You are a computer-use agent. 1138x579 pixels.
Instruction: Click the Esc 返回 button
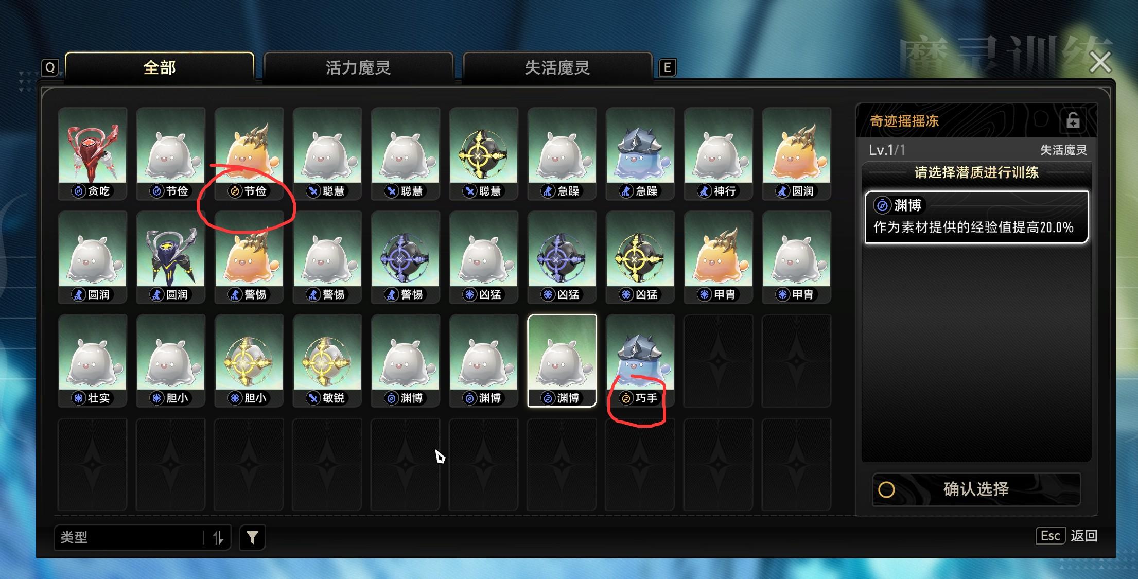click(1066, 536)
